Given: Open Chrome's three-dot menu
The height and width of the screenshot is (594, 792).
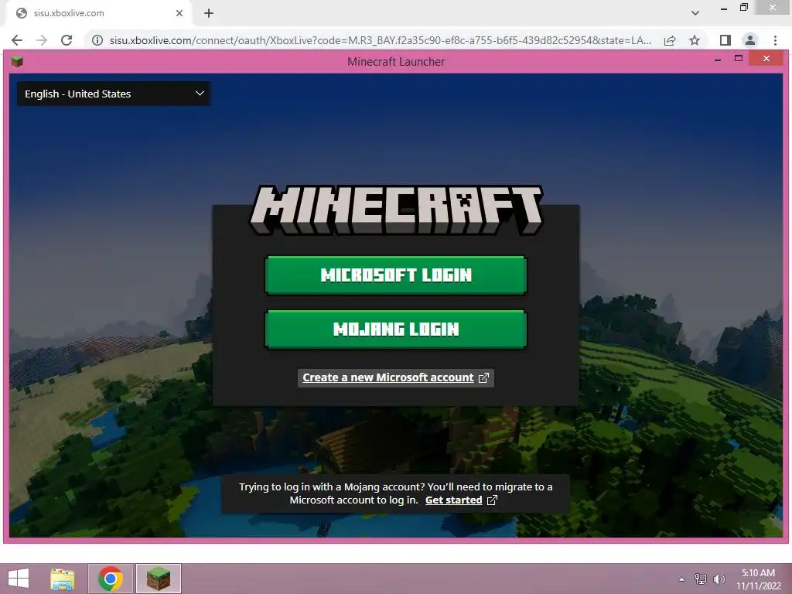Looking at the screenshot, I should pyautogui.click(x=775, y=40).
